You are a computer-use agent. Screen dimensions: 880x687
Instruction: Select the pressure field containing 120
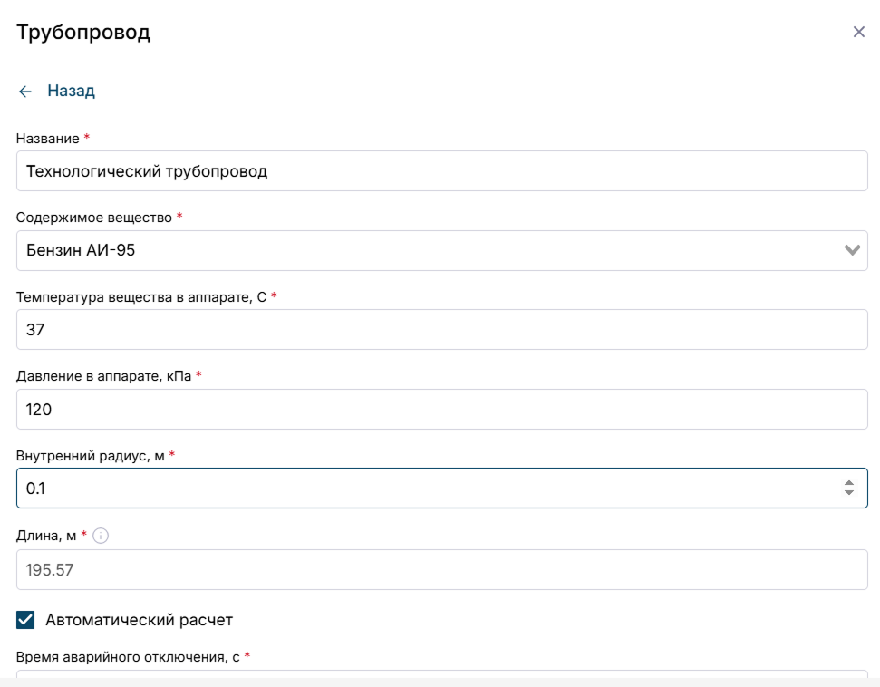tap(441, 409)
